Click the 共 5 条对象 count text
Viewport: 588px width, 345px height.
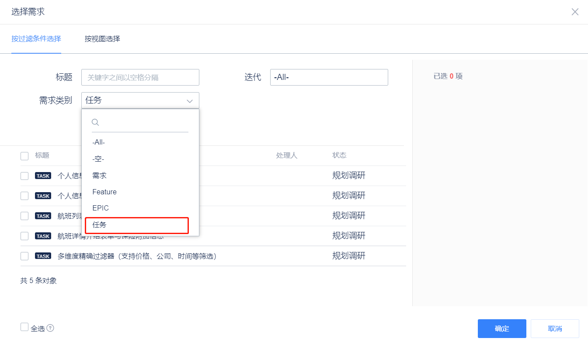pyautogui.click(x=38, y=281)
